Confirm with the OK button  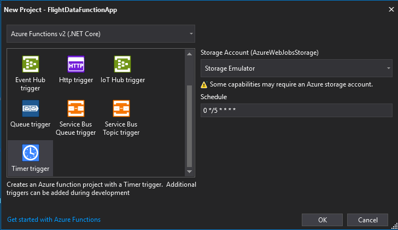click(323, 220)
